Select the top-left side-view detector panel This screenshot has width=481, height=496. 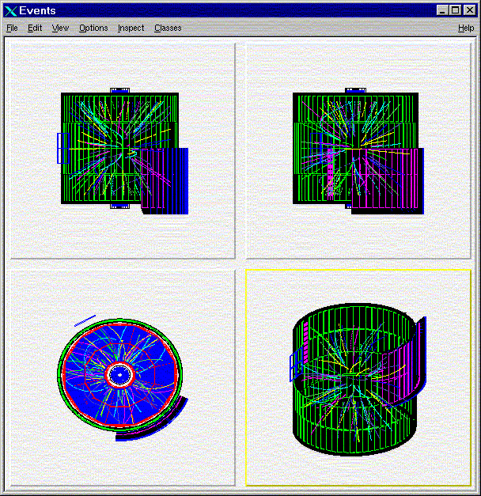click(x=122, y=150)
